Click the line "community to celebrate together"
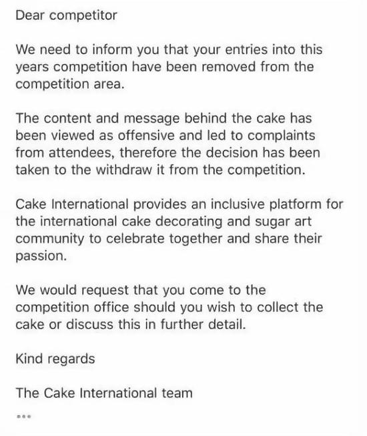Viewport: 367px width, 436px height. [x=169, y=239]
